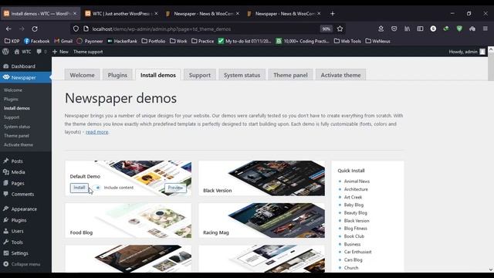Collapse the WordPress admin menu
The image size is (494, 278).
point(25,264)
